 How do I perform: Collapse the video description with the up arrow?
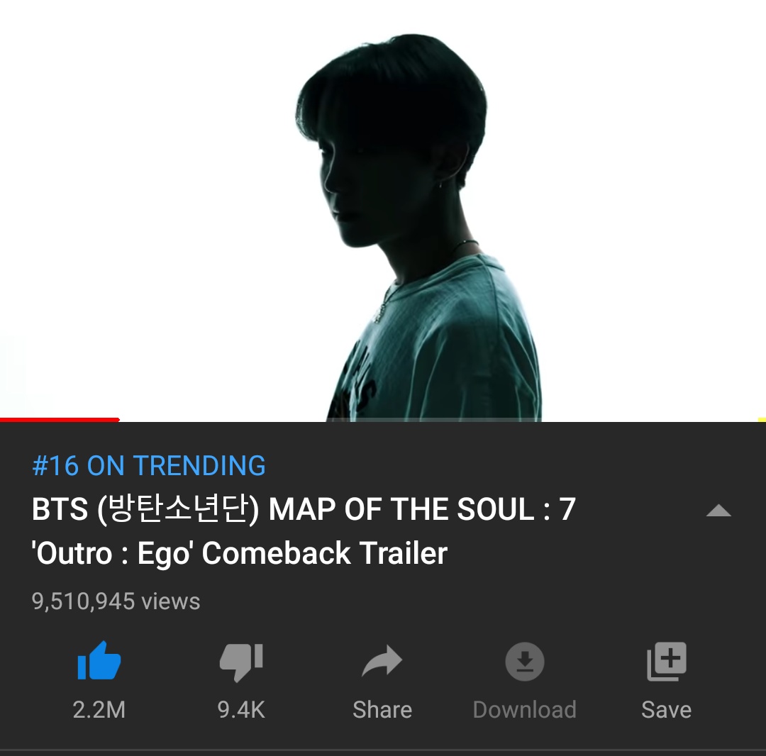point(718,511)
